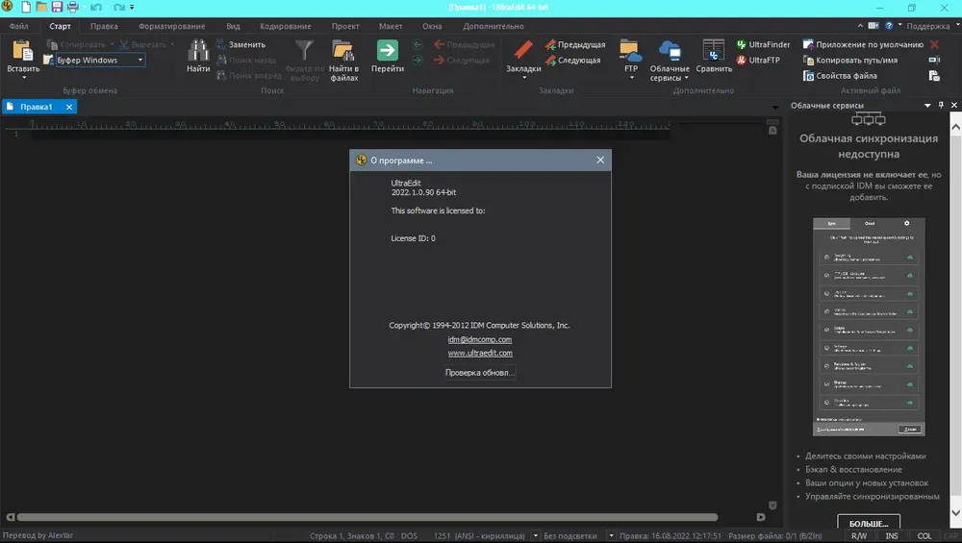Toggle COL column mode in status bar
The width and height of the screenshot is (962, 543).
(x=924, y=535)
